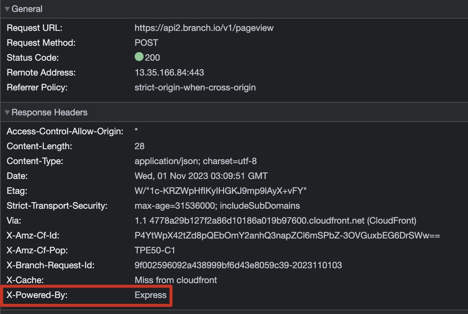Select the X-Amz-Cf-Id header value
This screenshot has height=314, width=468.
point(287,235)
